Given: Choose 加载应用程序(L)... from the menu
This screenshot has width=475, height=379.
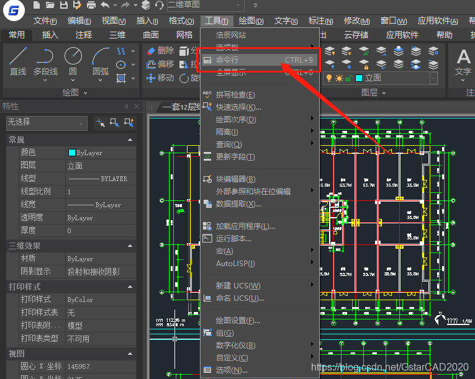Looking at the screenshot, I should pyautogui.click(x=260, y=226).
